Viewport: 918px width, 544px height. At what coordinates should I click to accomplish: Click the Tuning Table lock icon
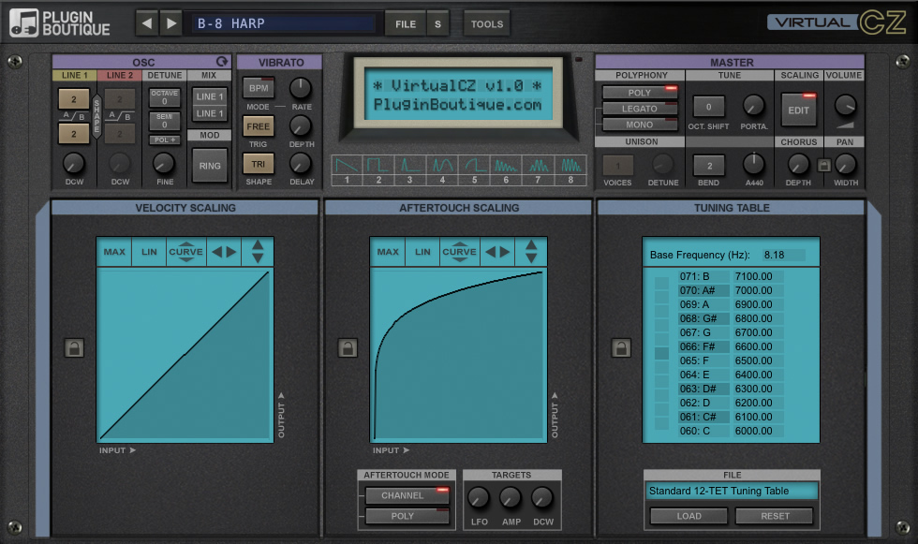pos(621,348)
